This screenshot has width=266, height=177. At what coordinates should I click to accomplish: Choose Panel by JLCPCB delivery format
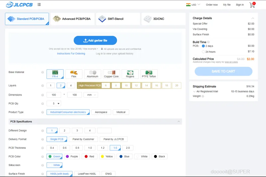113,139
